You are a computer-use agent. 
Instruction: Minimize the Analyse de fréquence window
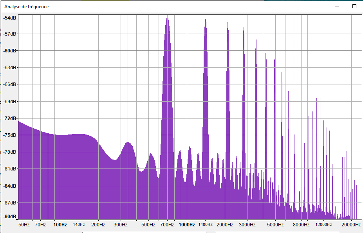[x=337, y=7]
